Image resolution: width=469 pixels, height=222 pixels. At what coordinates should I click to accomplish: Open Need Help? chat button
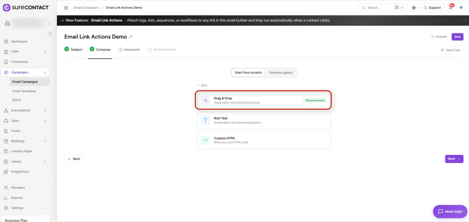pos(450,211)
